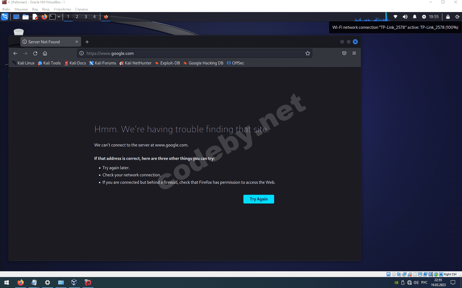
Task: Close the Server Not Found tab
Action: pyautogui.click(x=77, y=42)
